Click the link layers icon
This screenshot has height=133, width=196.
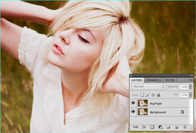pos(135,127)
